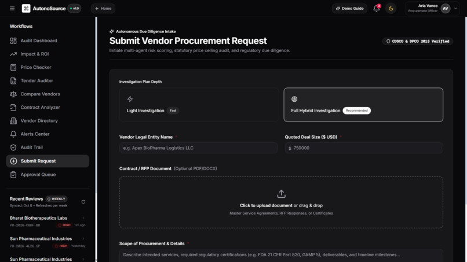Screen dimensions: 467x262
Task: Click to upload document area
Action: click(281, 202)
